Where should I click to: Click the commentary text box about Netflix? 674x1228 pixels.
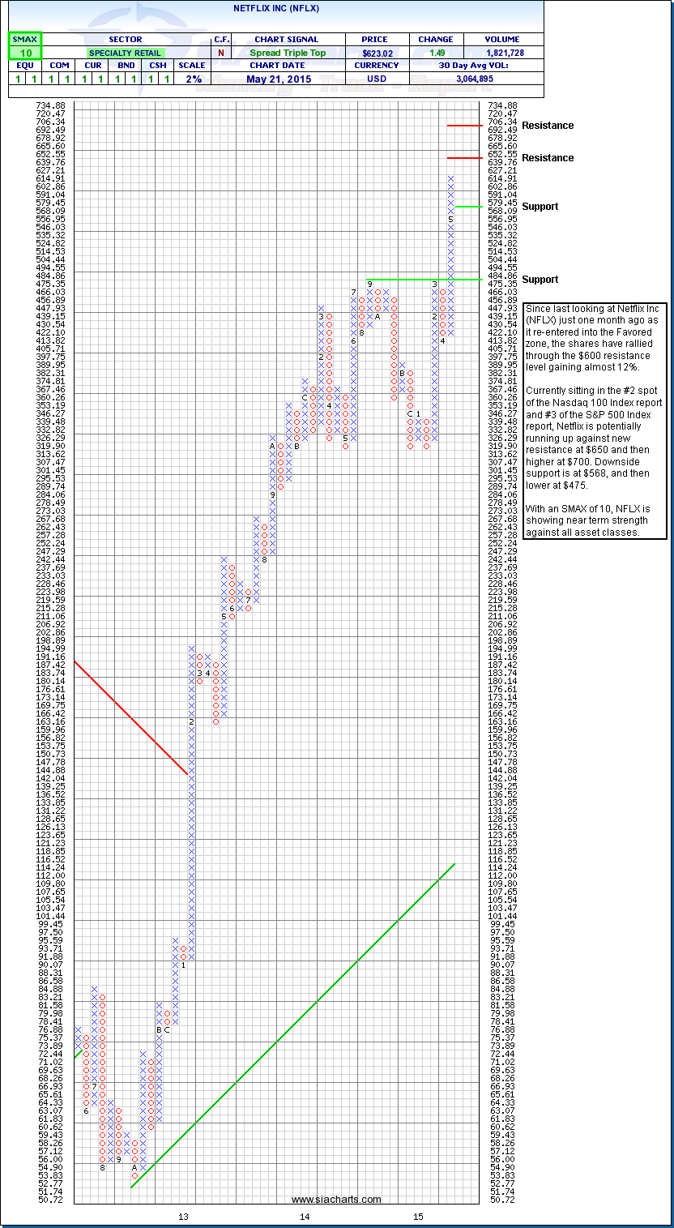[595, 420]
